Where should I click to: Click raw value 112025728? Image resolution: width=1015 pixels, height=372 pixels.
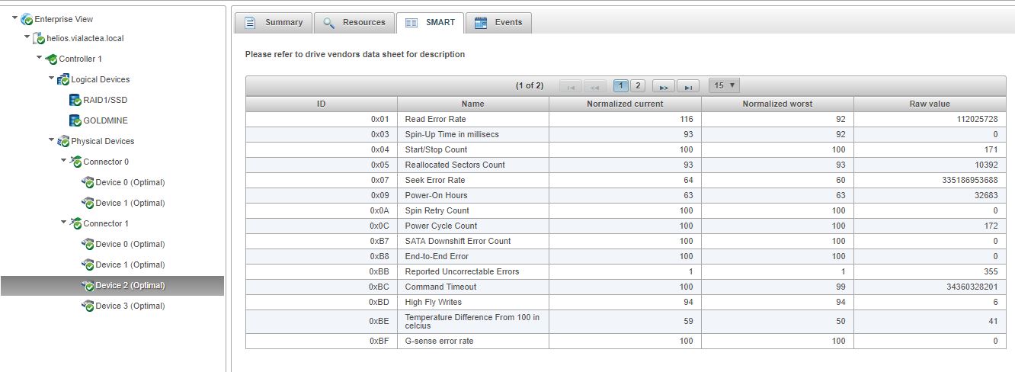(x=975, y=119)
